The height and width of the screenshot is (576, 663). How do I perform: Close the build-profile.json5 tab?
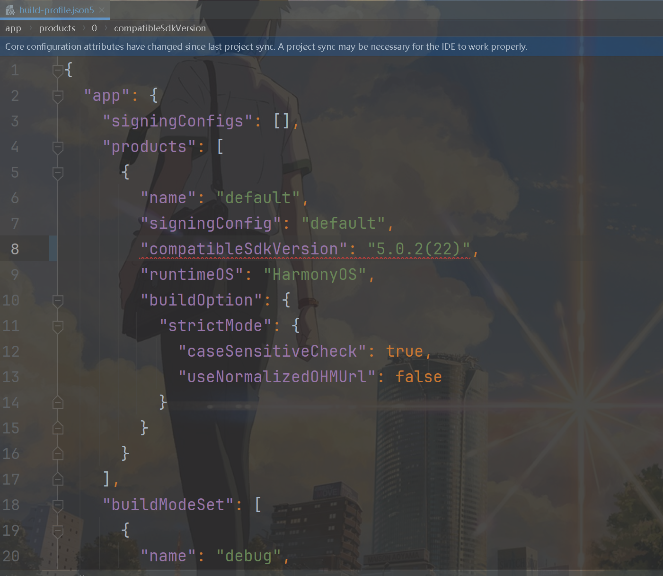(x=102, y=10)
